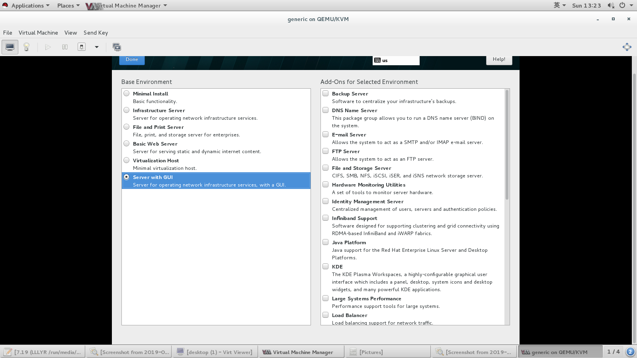Enable Backup Server add-on

click(325, 93)
